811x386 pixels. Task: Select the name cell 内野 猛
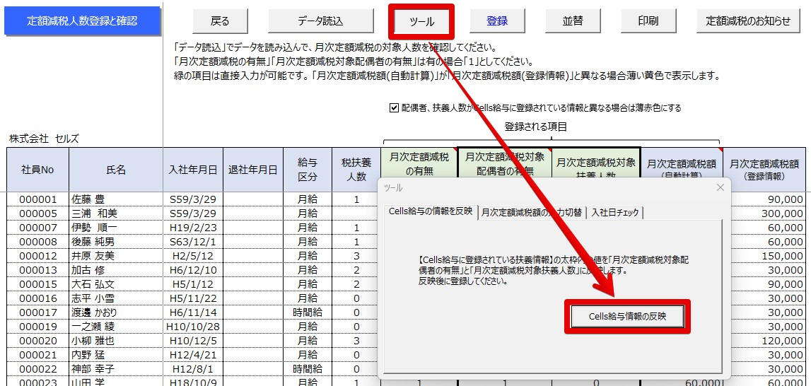116,356
